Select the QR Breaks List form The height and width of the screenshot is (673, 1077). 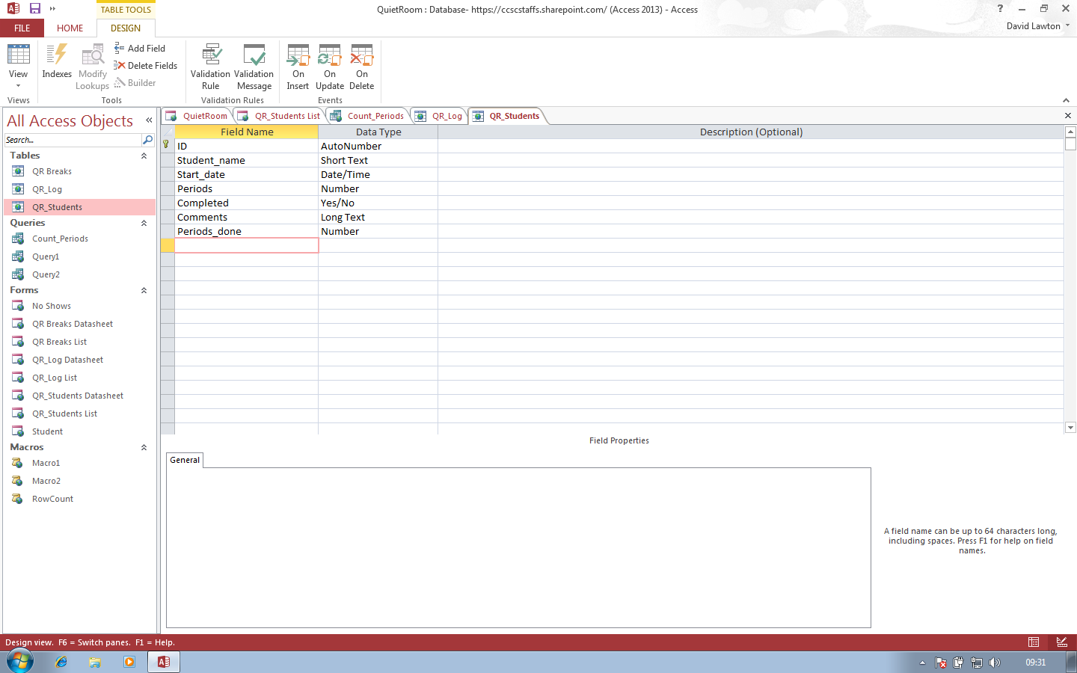(x=79, y=342)
